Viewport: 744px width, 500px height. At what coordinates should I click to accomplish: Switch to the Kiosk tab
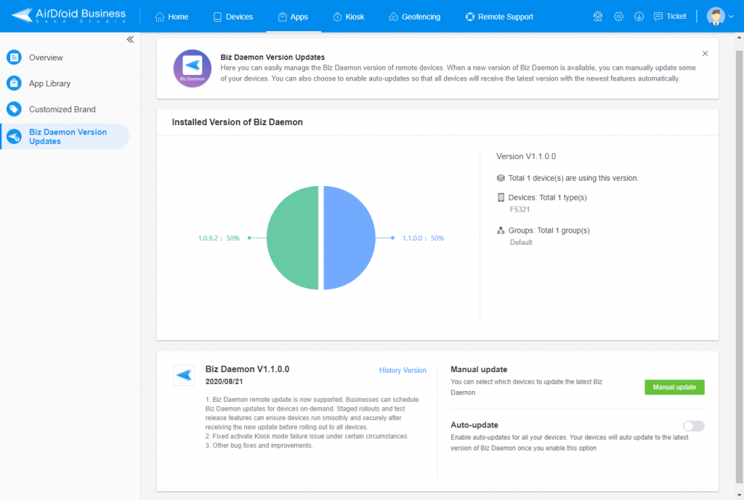pyautogui.click(x=349, y=17)
